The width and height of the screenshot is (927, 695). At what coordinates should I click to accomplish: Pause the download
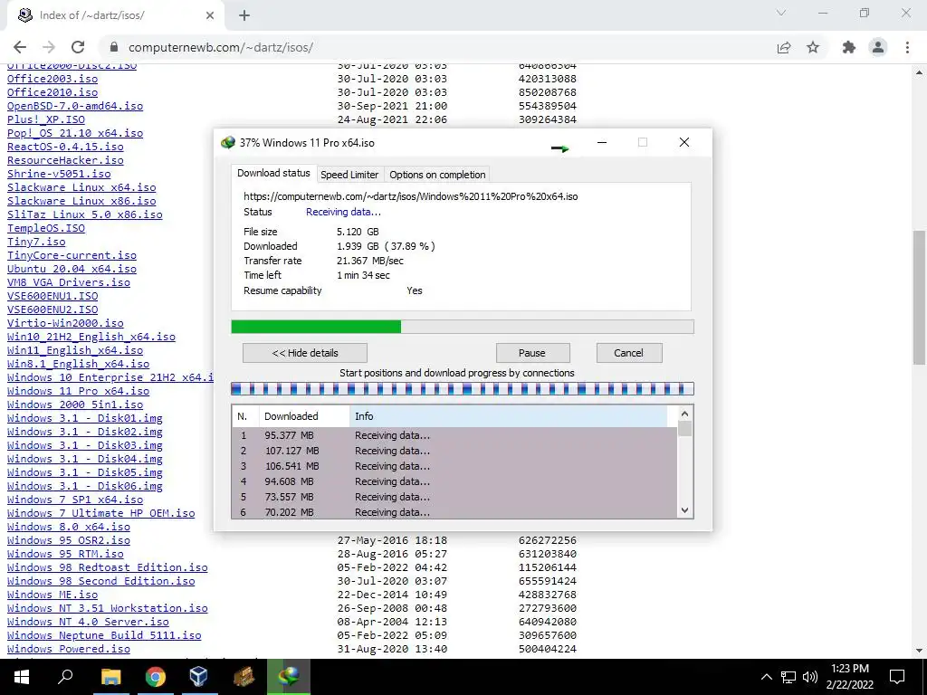click(532, 353)
